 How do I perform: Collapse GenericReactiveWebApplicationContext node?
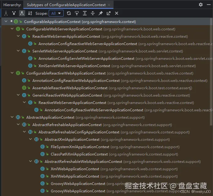click(18, 95)
